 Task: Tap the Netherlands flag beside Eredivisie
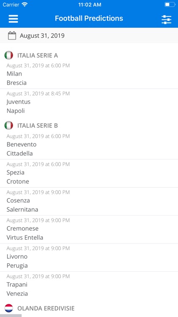(9, 308)
